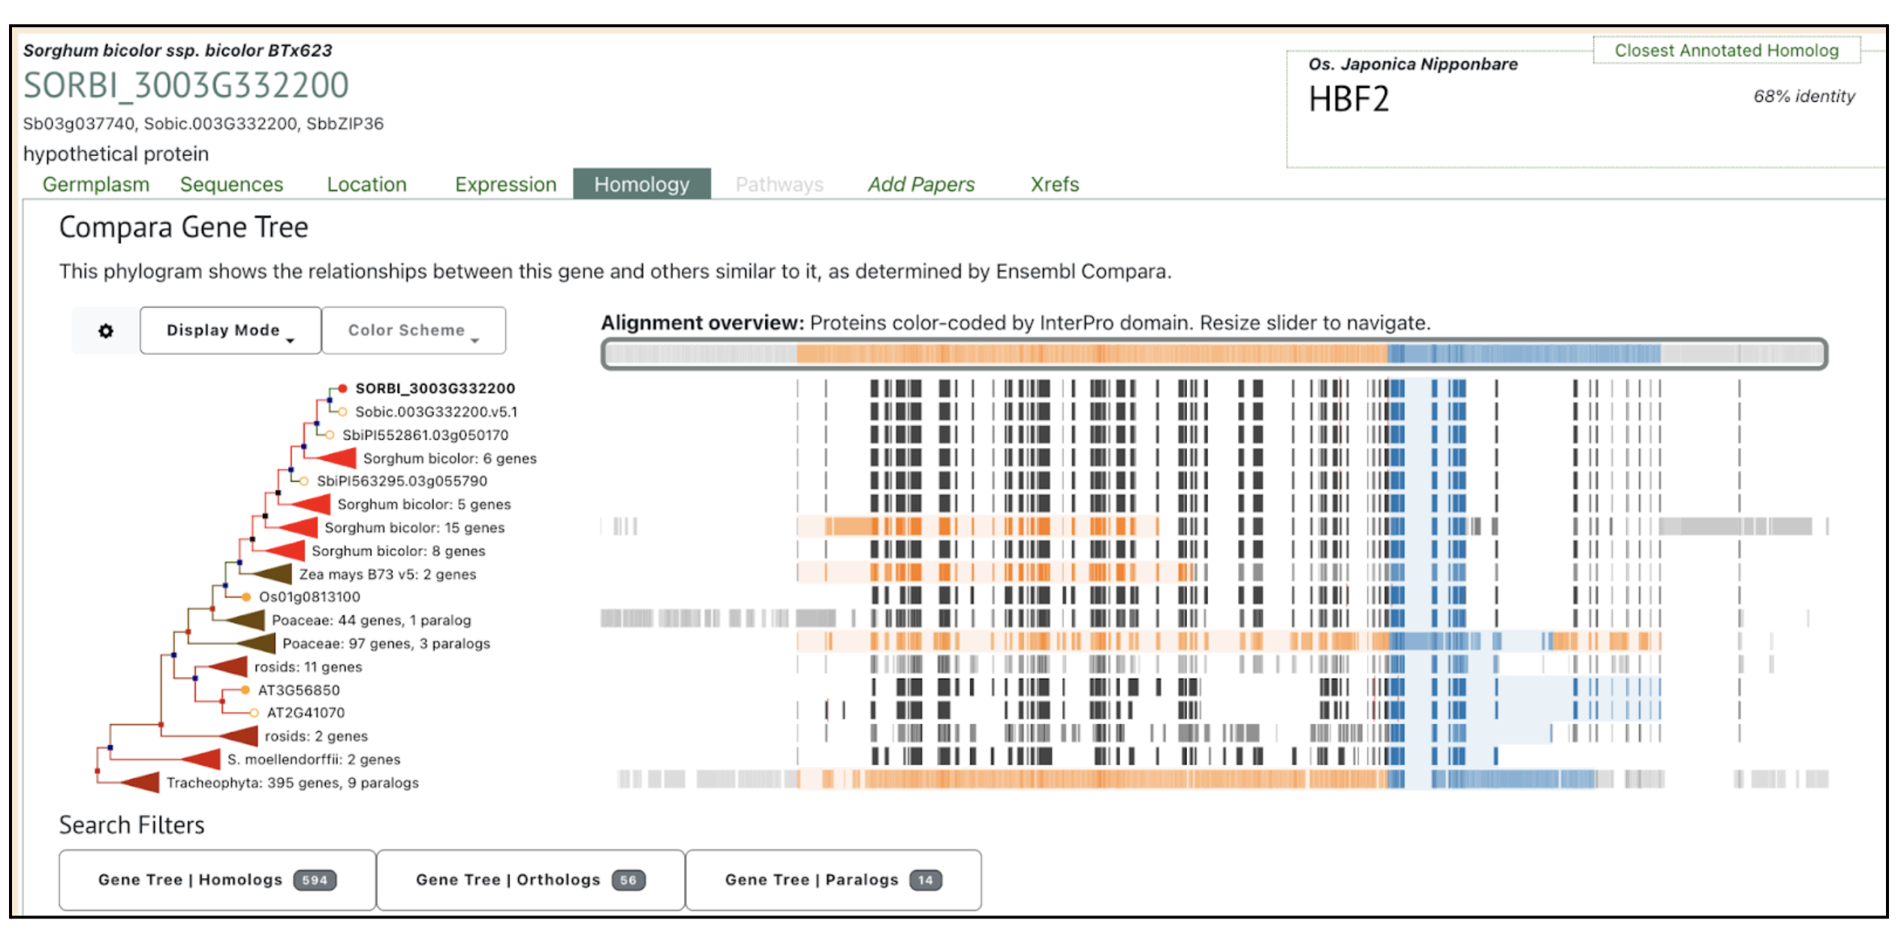Click the red SORBI_3003G332200 leaf node
Image resolution: width=1904 pixels, height=938 pixels.
pyautogui.click(x=342, y=388)
